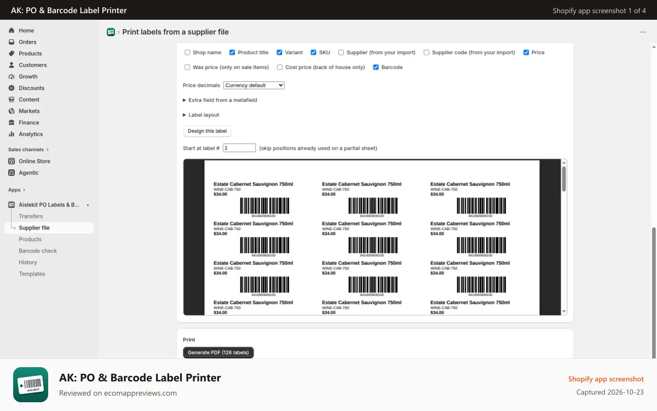657x411 pixels.
Task: Click the pin dot next to Aislekit app
Action: coord(88,205)
